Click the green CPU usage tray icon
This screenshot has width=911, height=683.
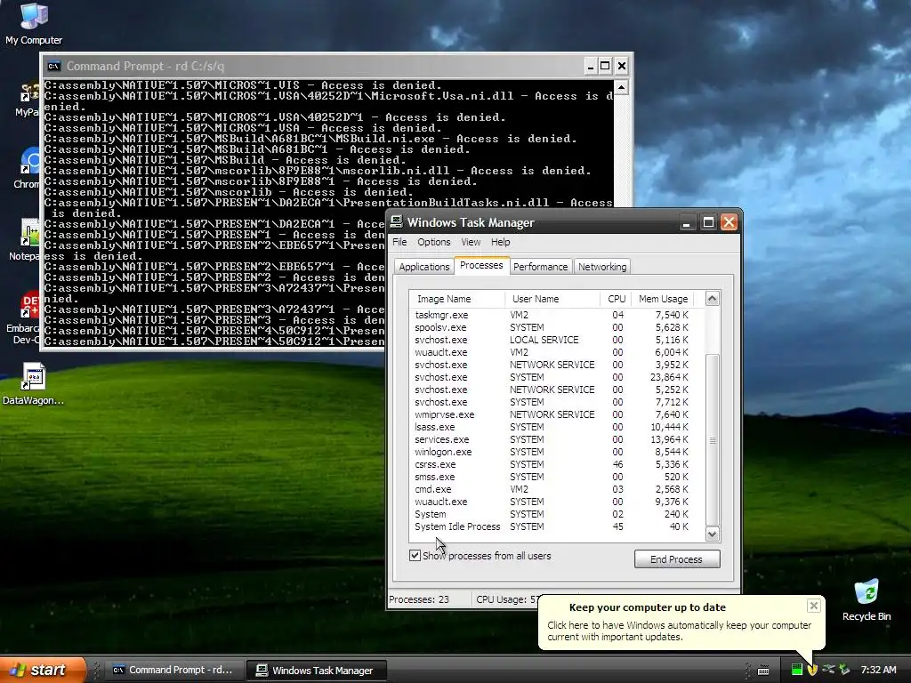click(x=797, y=670)
